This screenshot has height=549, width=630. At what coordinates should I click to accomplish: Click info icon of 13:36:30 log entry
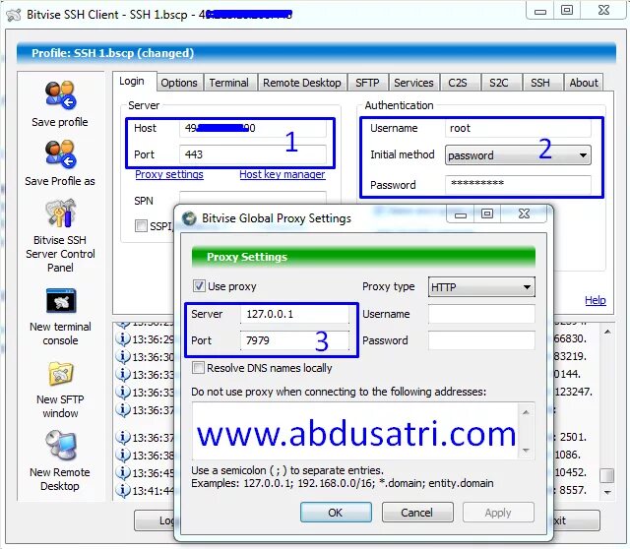[123, 356]
